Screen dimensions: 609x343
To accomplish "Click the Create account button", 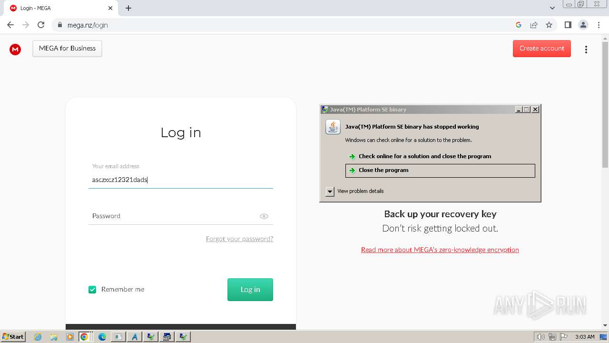I will (x=542, y=49).
